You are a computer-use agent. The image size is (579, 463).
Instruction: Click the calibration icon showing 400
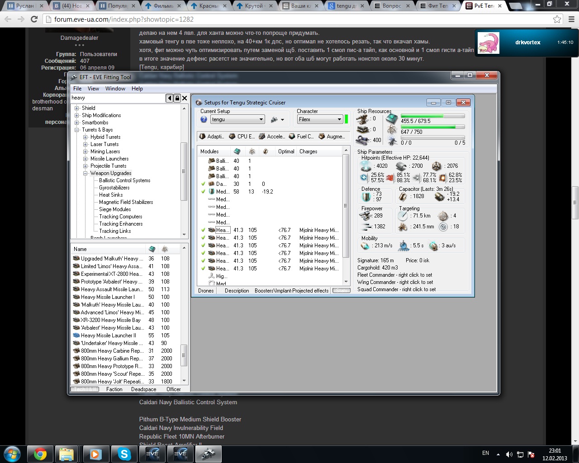pos(363,140)
